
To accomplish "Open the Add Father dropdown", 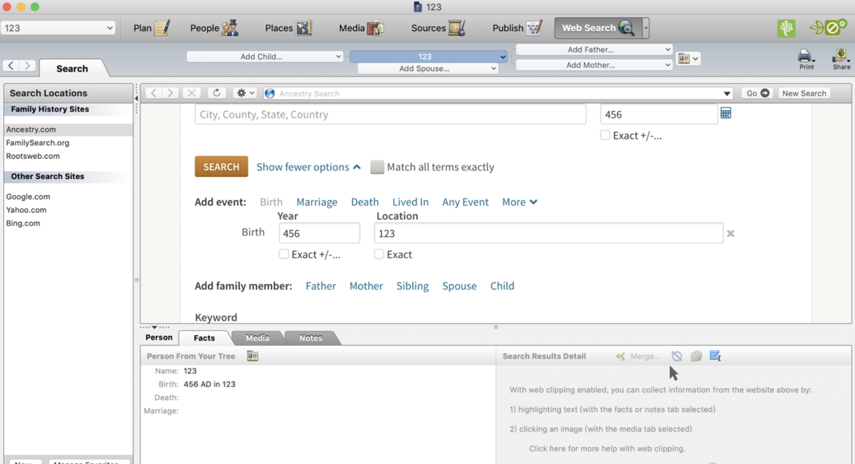I will [594, 50].
